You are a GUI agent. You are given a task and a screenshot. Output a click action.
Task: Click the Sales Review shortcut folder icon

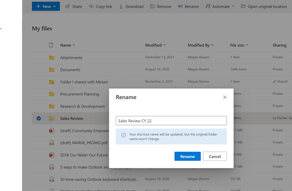click(x=52, y=118)
